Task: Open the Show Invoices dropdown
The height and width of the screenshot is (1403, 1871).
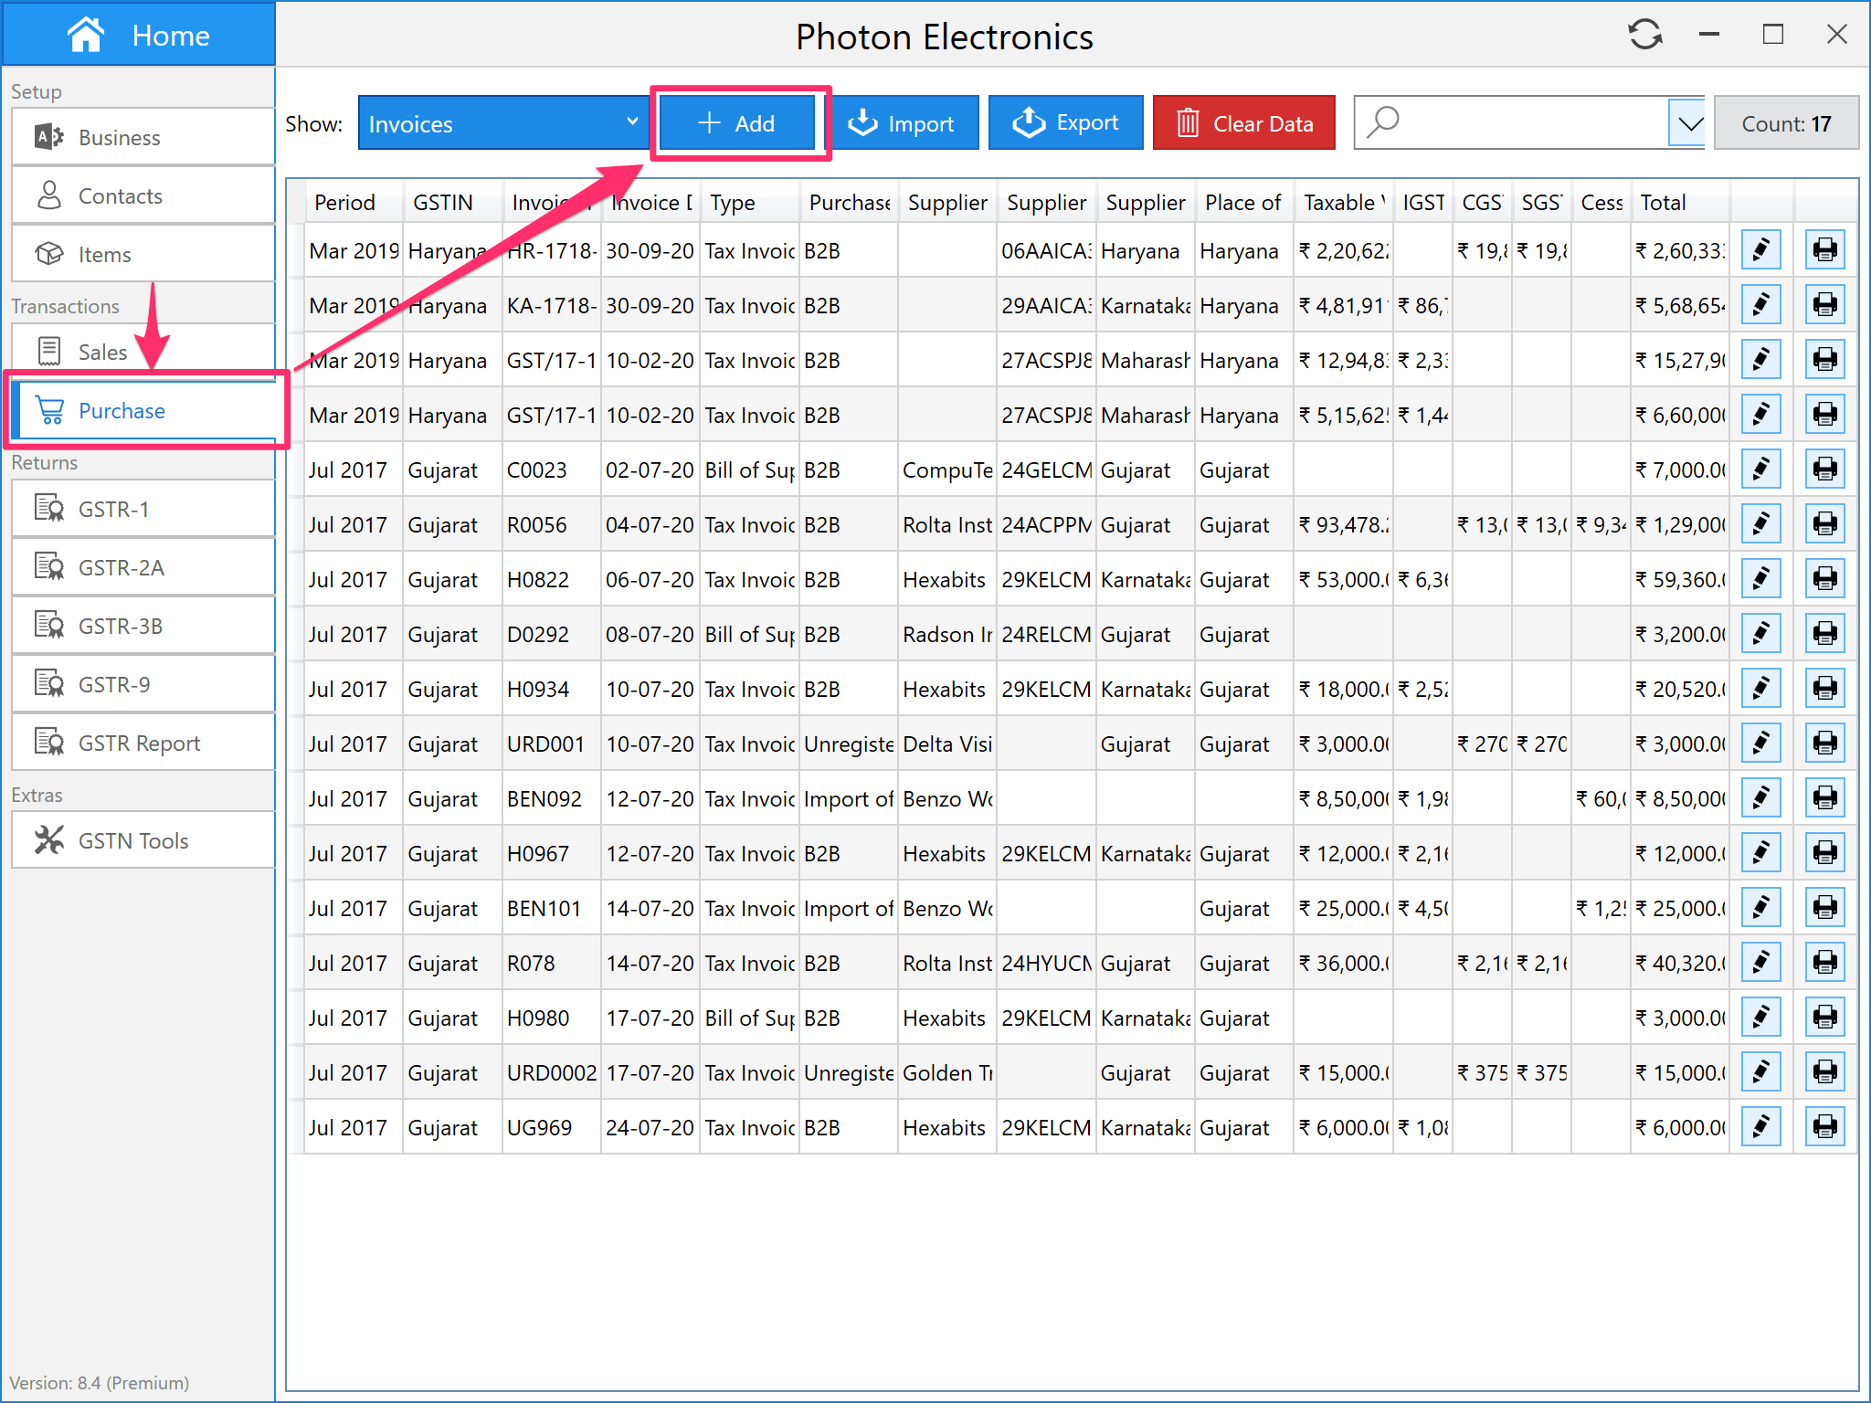Action: click(502, 122)
